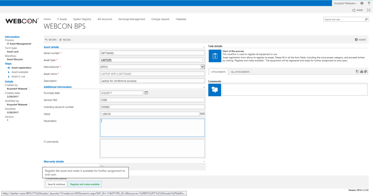This screenshot has height=196, width=373.
Task: Open Helpdesk navigation item
Action: (181, 19)
